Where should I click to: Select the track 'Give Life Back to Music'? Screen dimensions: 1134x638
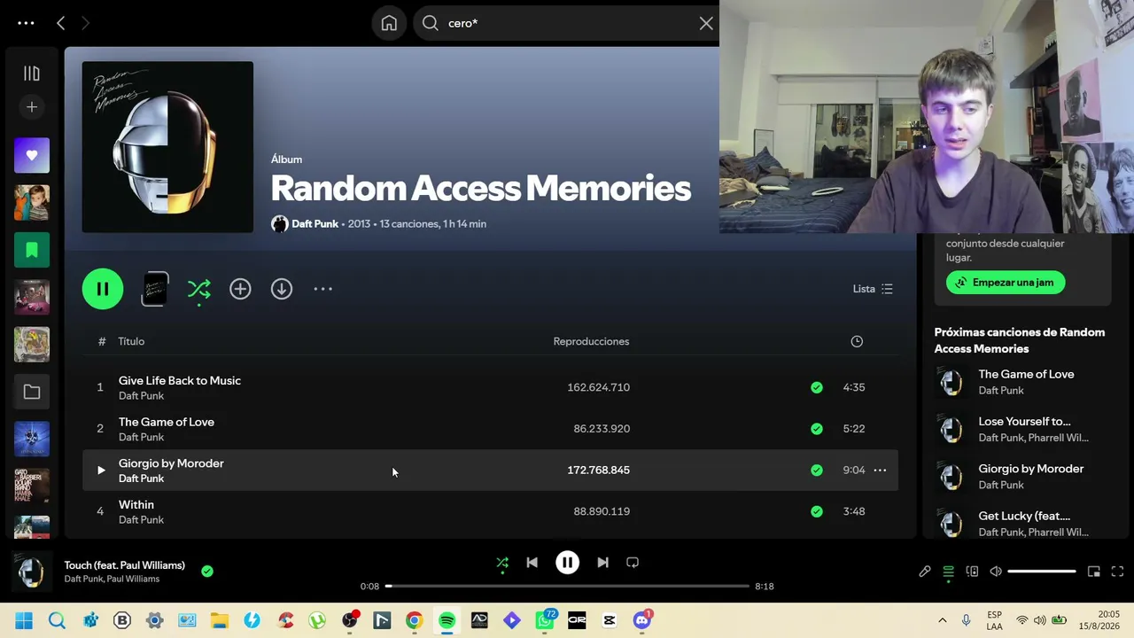180,381
